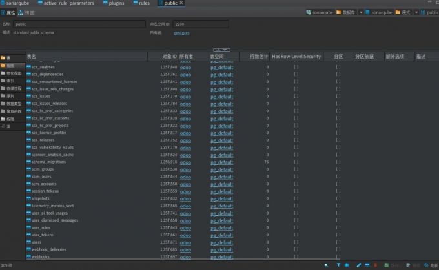Toggle 分区 checkbox for scim_groups row
This screenshot has height=270, width=439.
338,169
